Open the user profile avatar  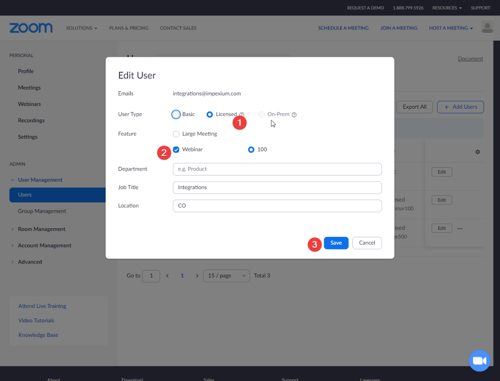click(x=487, y=27)
